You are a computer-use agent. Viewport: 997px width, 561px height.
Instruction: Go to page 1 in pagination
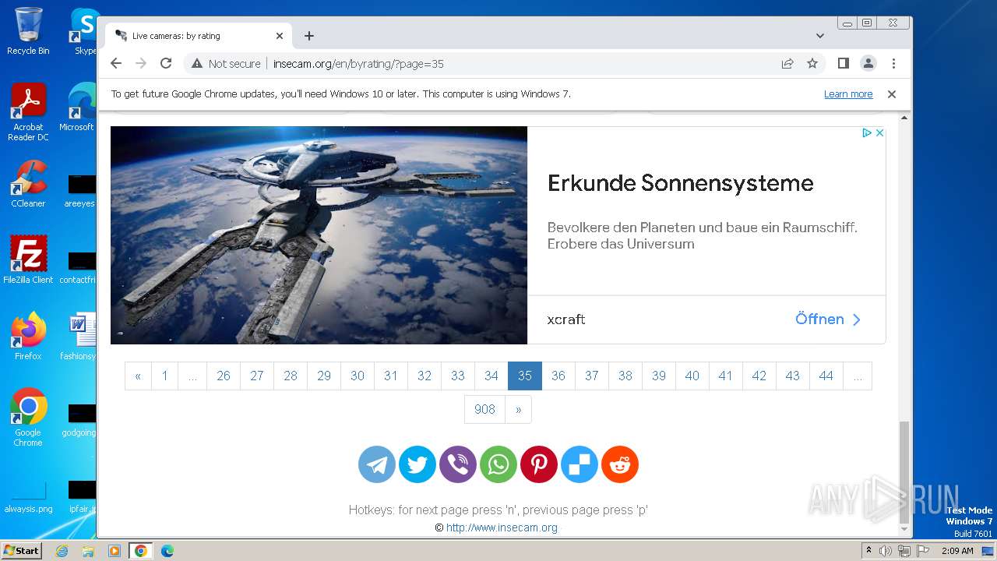pos(164,376)
